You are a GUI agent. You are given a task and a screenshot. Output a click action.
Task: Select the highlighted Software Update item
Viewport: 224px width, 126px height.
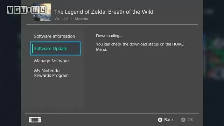click(55, 49)
